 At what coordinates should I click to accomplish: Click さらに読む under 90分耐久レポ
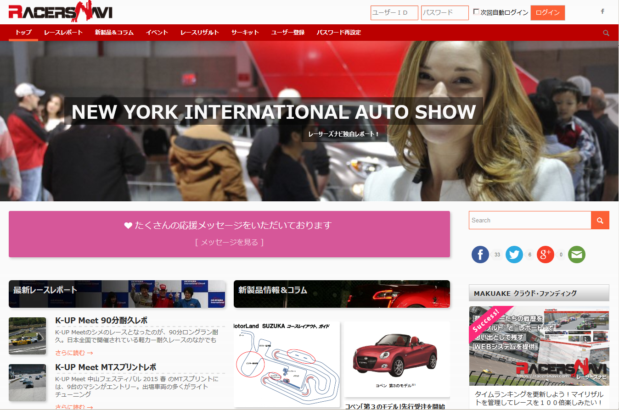[74, 353]
